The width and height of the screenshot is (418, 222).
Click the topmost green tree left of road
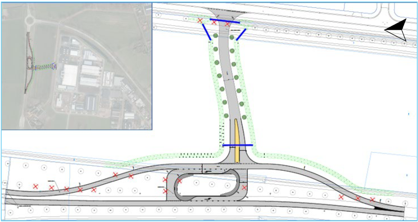(216, 36)
